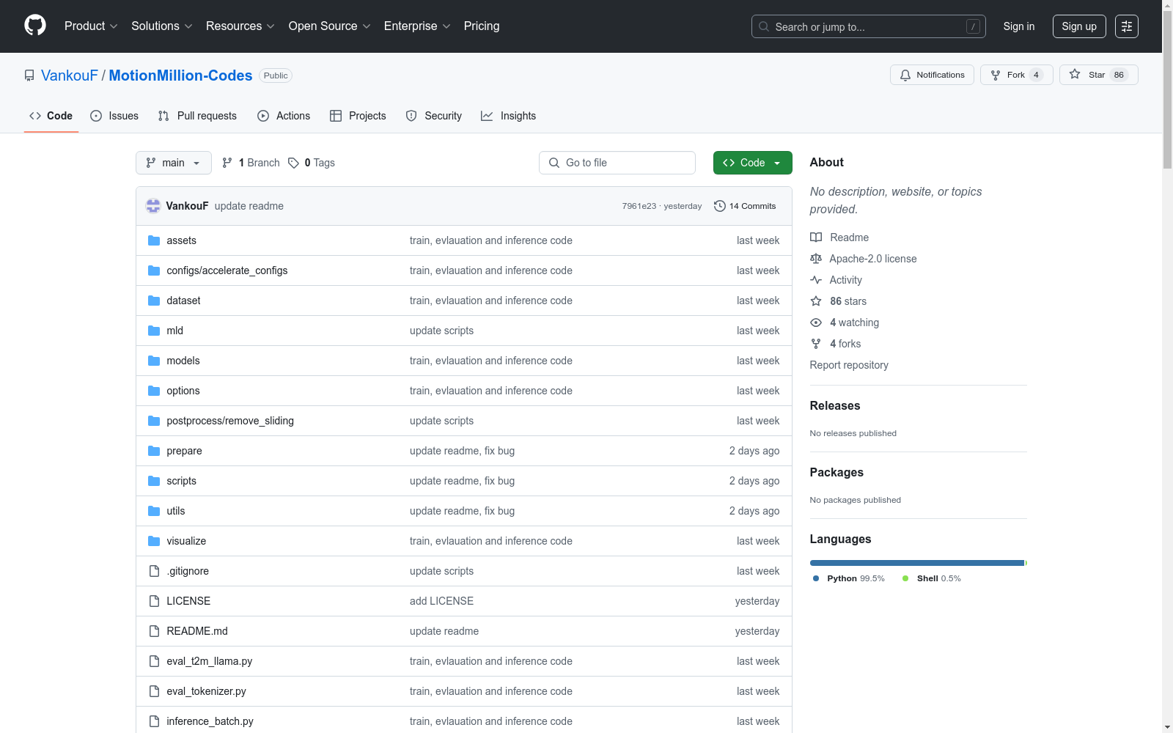Click the commit history clock icon
1173x733 pixels.
tap(720, 206)
